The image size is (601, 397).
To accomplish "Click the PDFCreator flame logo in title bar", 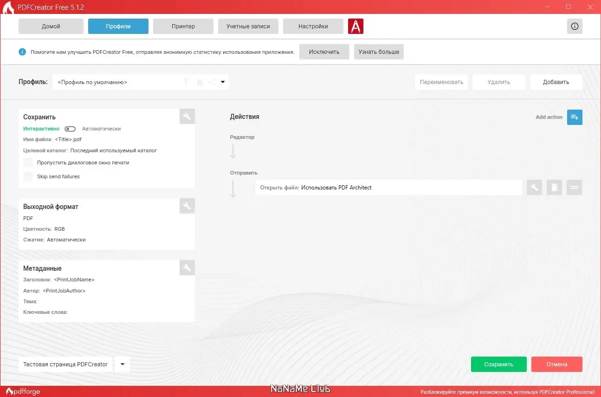I will point(7,7).
